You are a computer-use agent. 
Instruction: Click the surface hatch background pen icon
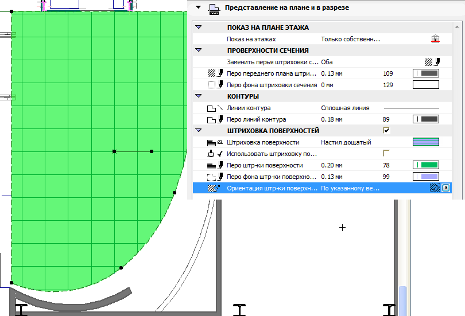(215, 177)
